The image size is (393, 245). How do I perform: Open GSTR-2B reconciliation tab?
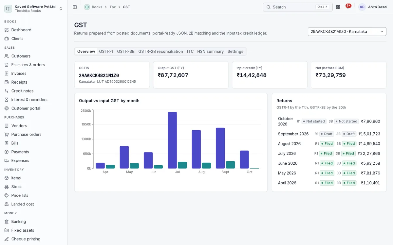coord(160,51)
